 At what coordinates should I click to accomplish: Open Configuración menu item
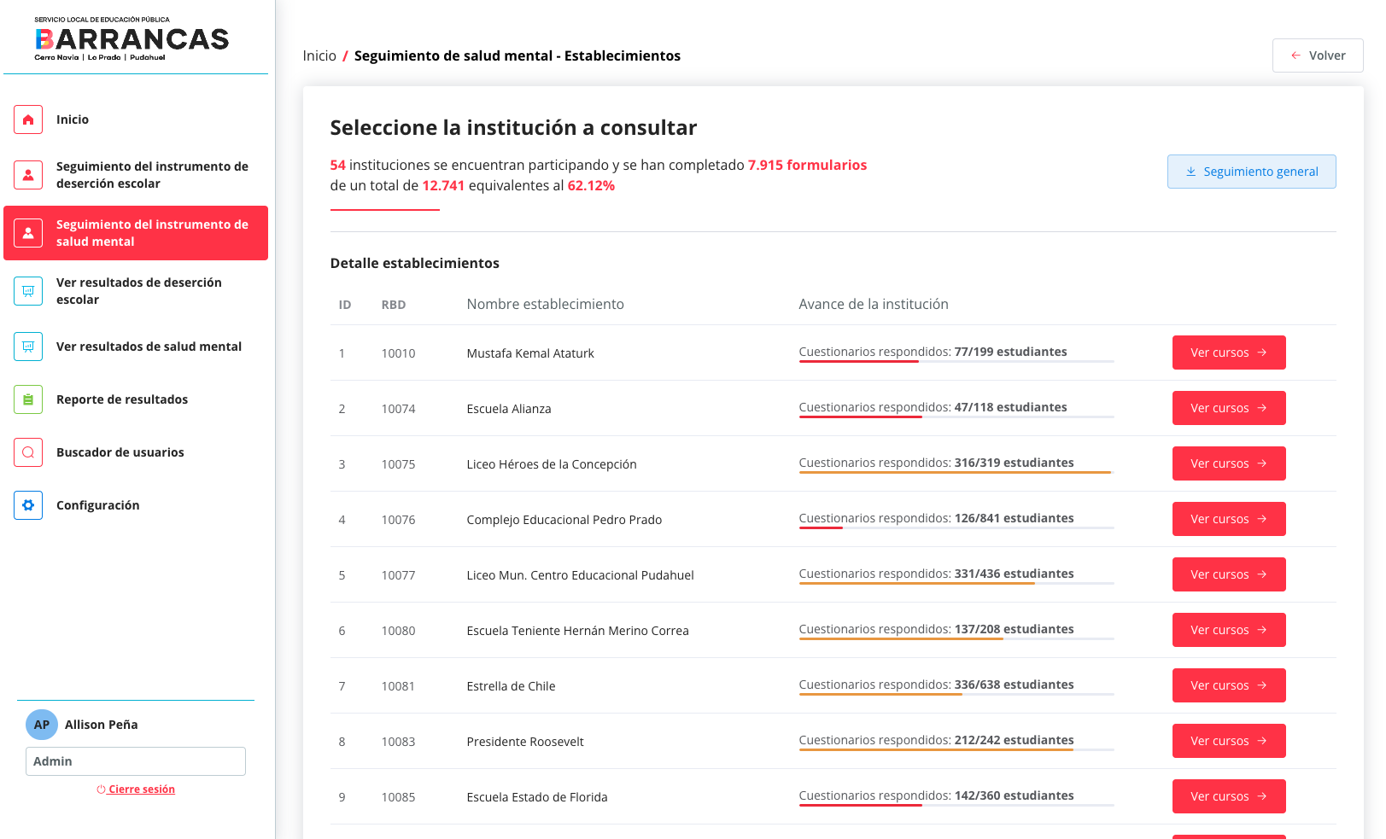(136, 505)
